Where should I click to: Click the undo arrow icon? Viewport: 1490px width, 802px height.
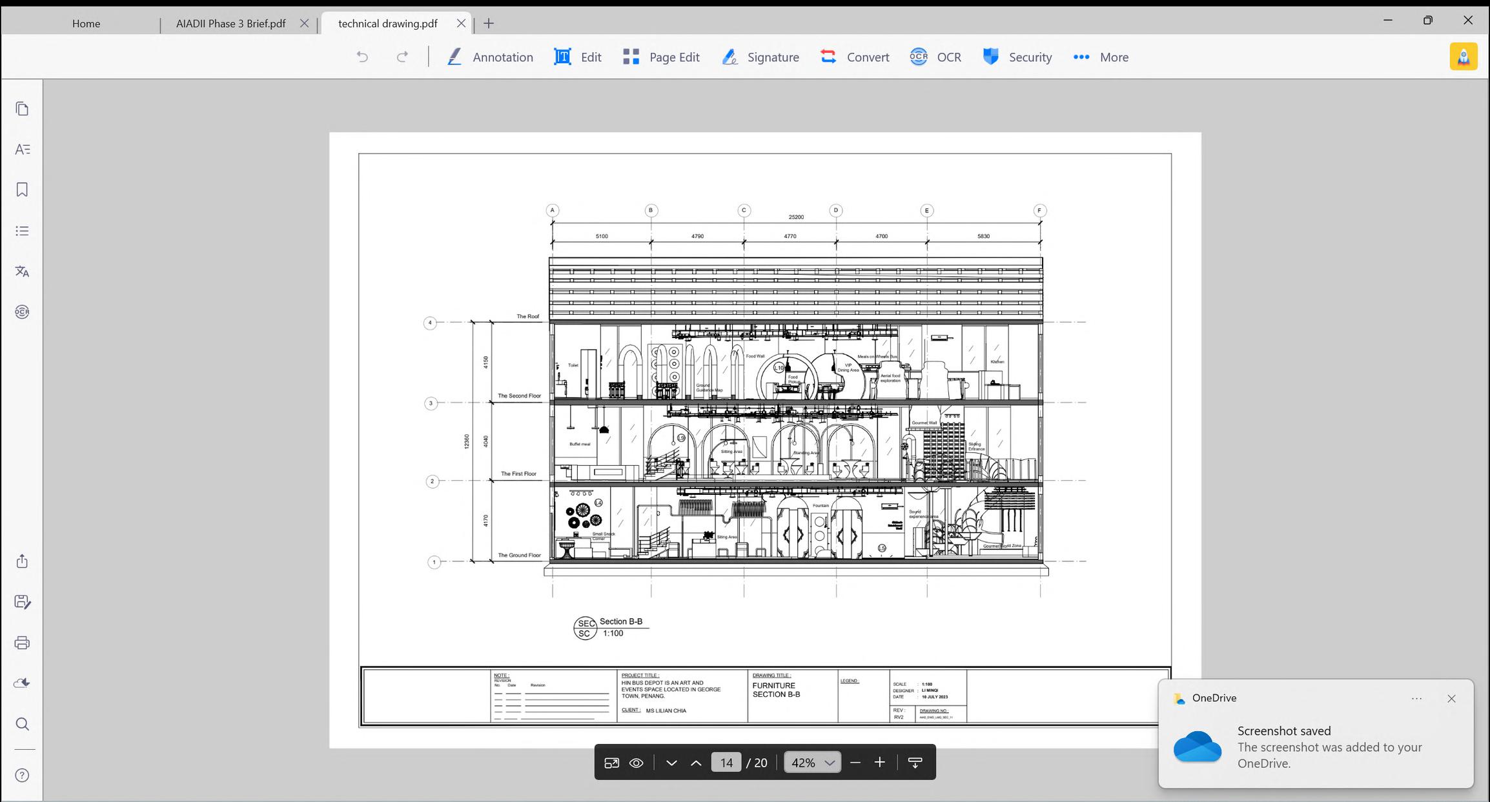362,57
